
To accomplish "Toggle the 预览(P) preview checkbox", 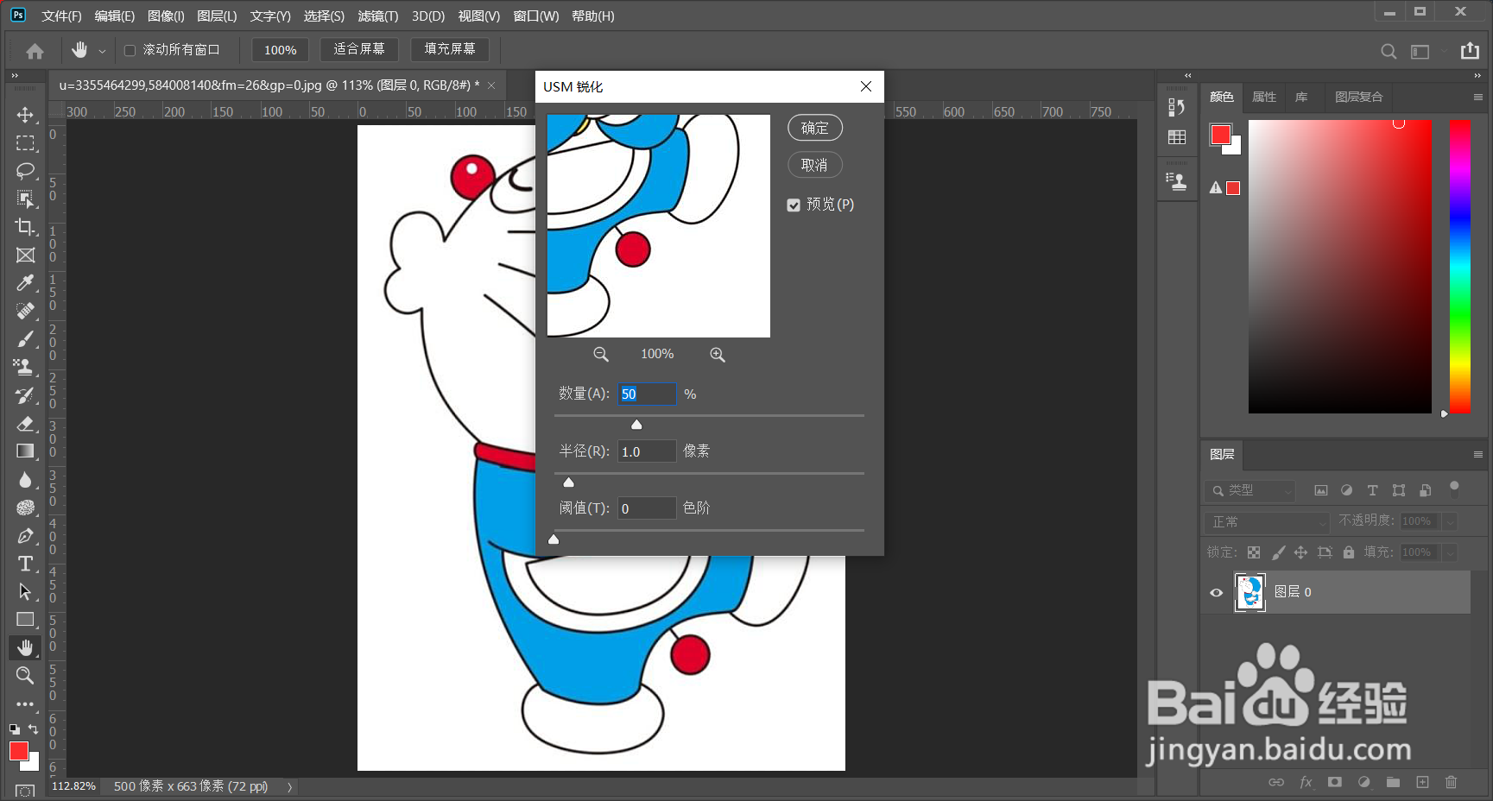I will (x=794, y=205).
